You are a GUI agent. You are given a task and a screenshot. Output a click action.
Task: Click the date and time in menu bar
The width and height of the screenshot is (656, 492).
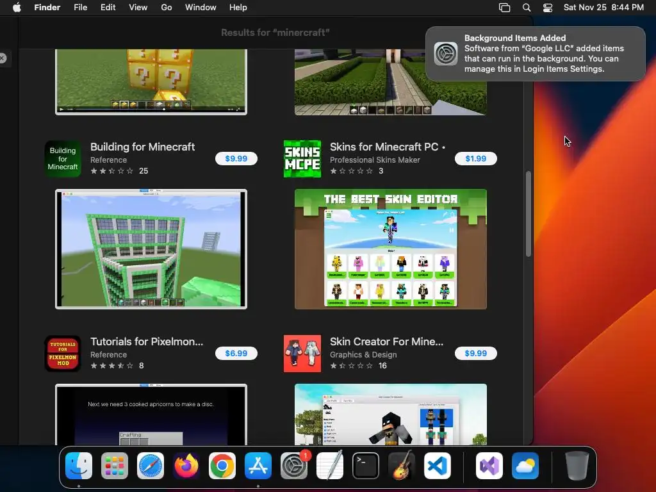[603, 8]
